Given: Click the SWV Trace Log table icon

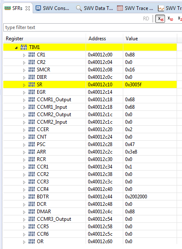Looking at the screenshot, I should pos(120,8).
